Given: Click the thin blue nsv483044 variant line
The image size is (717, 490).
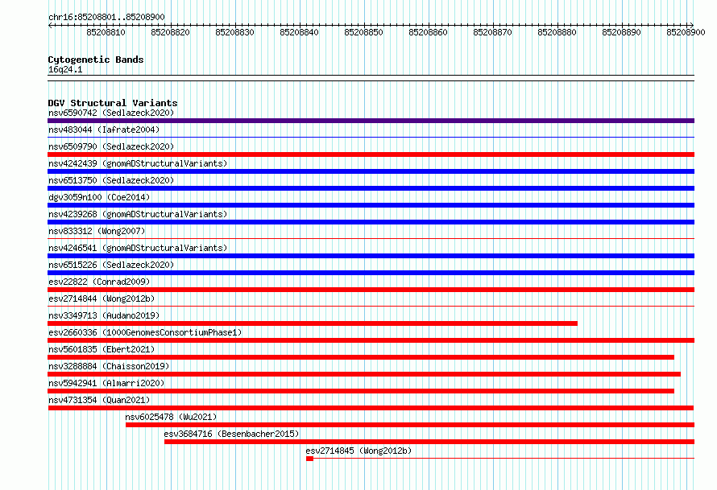Looking at the screenshot, I should (x=371, y=137).
